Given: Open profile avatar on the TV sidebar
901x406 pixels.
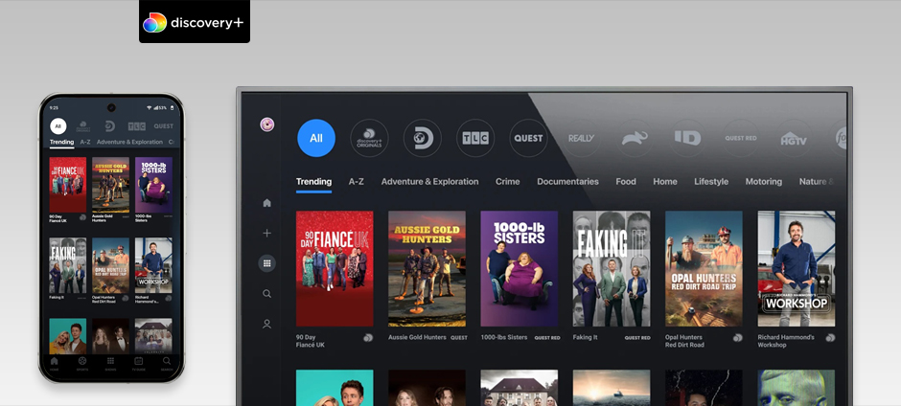Looking at the screenshot, I should coord(267,124).
